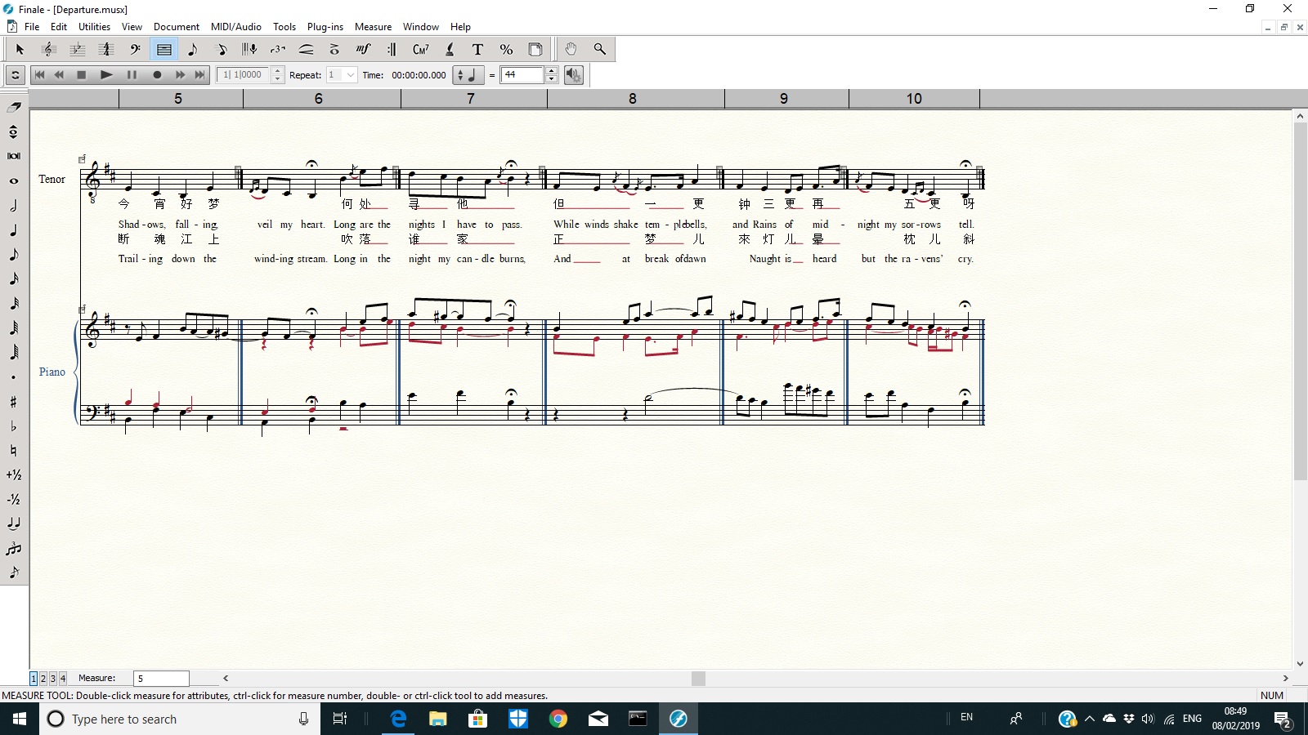1308x735 pixels.
Task: Select the Eraser in the note palette
Action: point(14,107)
